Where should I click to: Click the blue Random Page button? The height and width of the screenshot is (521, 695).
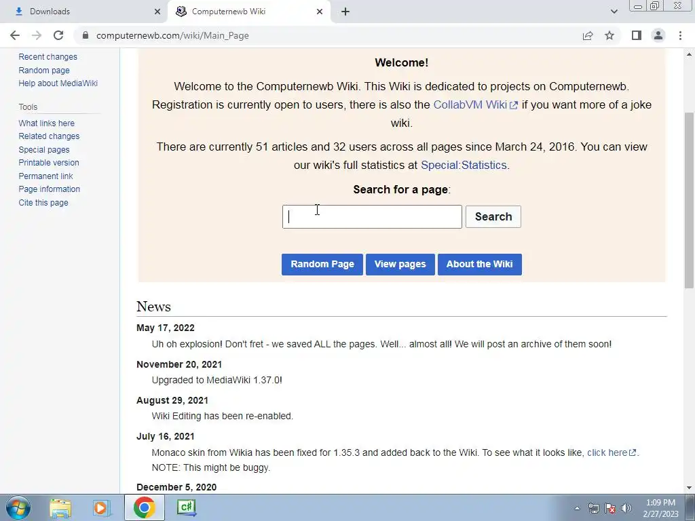[322, 265]
